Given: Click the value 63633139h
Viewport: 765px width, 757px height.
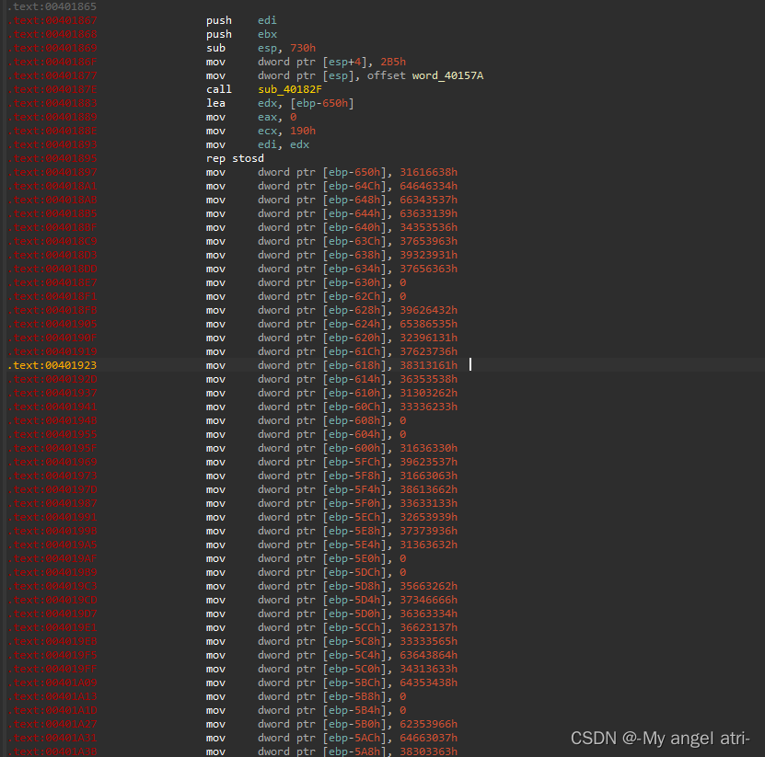Looking at the screenshot, I should click(429, 214).
